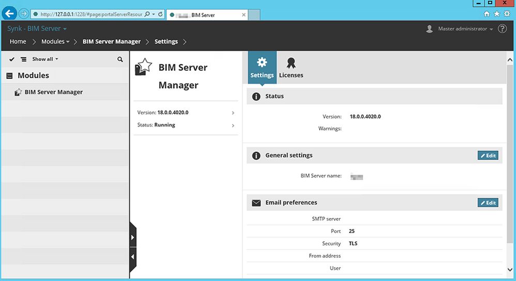Click the Port value 25

coord(352,231)
